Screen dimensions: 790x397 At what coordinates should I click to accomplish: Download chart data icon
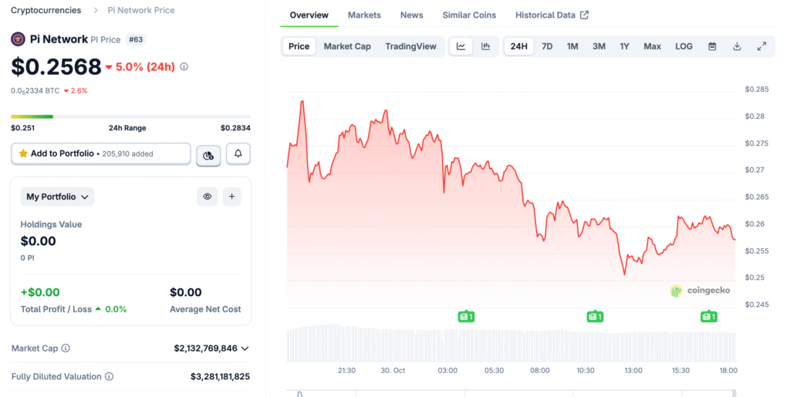(737, 46)
